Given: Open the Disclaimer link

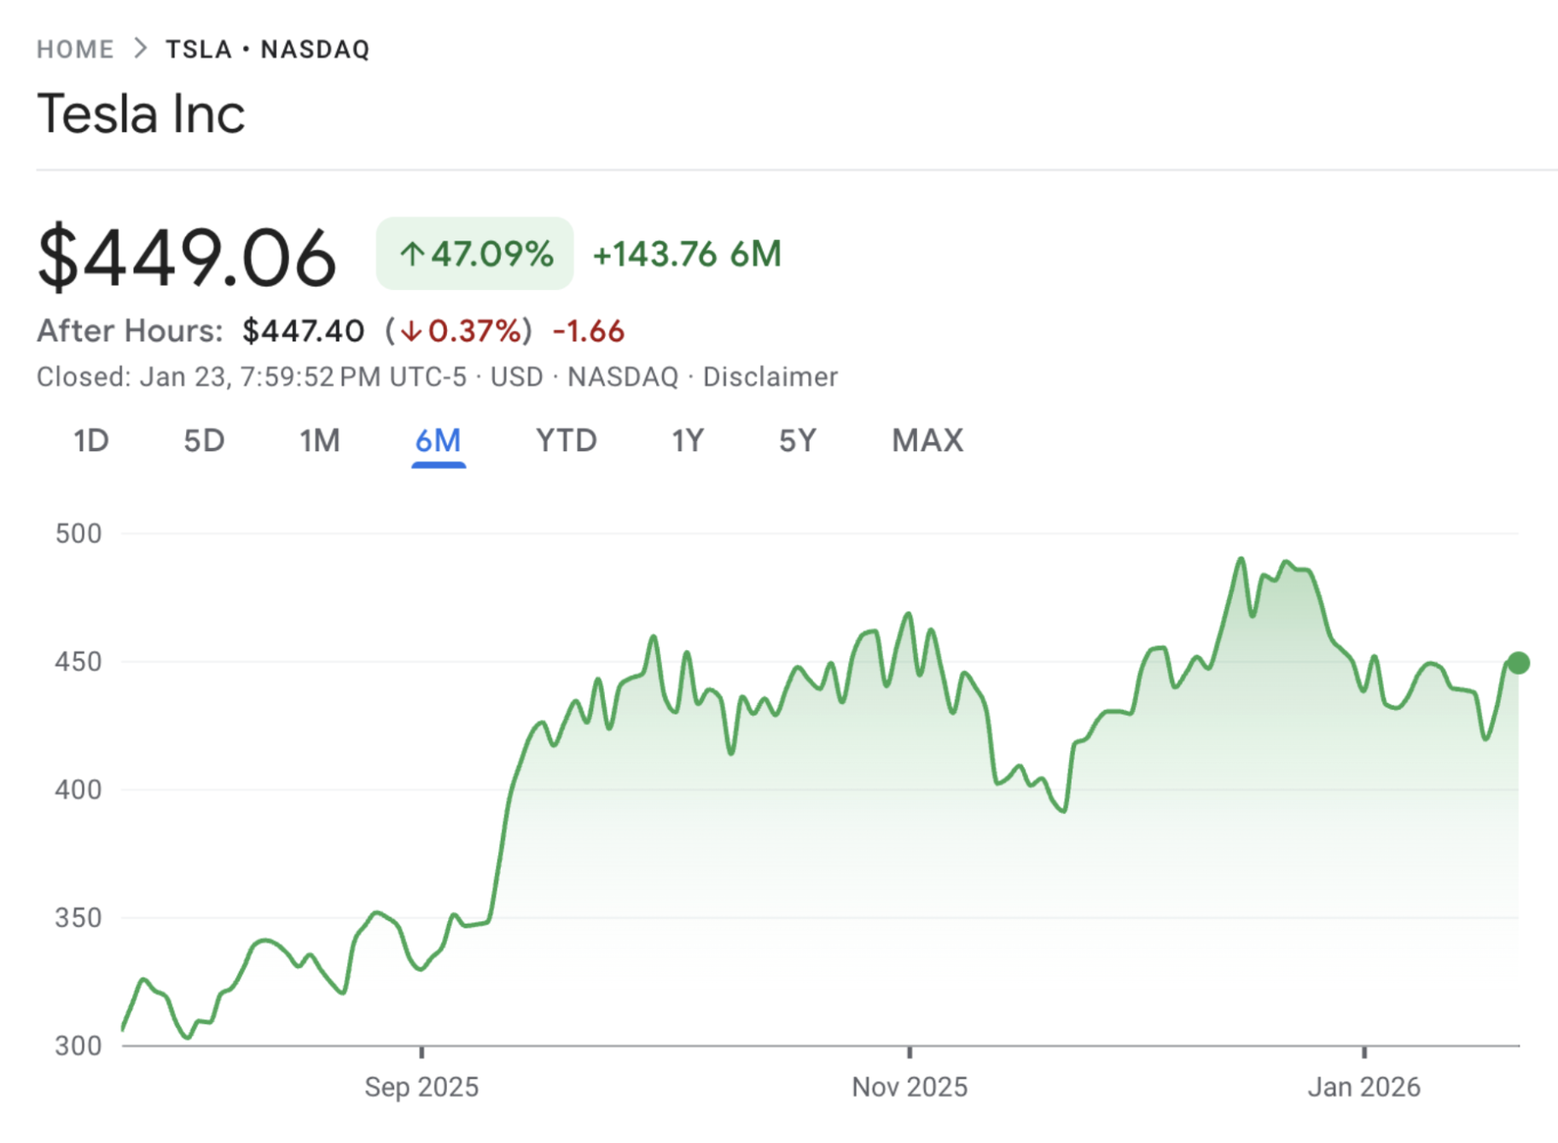Looking at the screenshot, I should 770,377.
